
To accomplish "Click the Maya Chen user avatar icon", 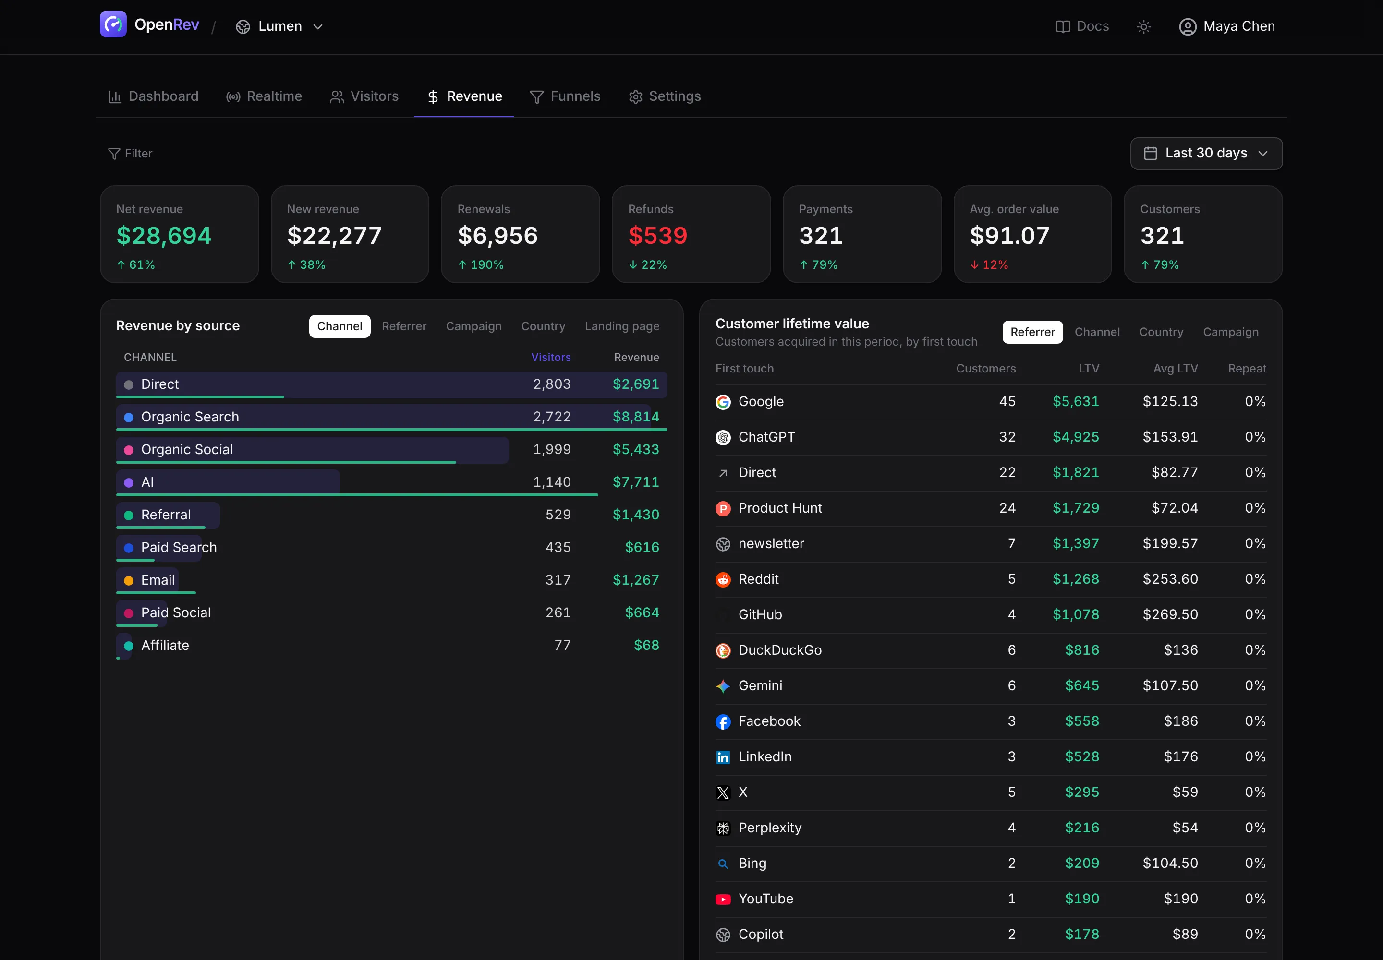I will pyautogui.click(x=1188, y=26).
